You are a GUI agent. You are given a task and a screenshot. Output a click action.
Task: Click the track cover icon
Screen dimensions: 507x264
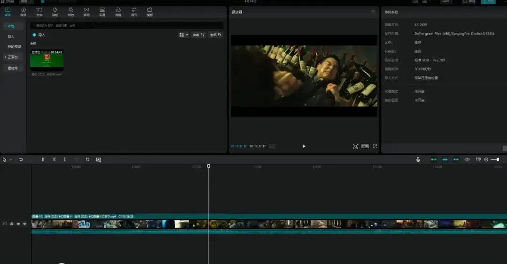click(5, 224)
